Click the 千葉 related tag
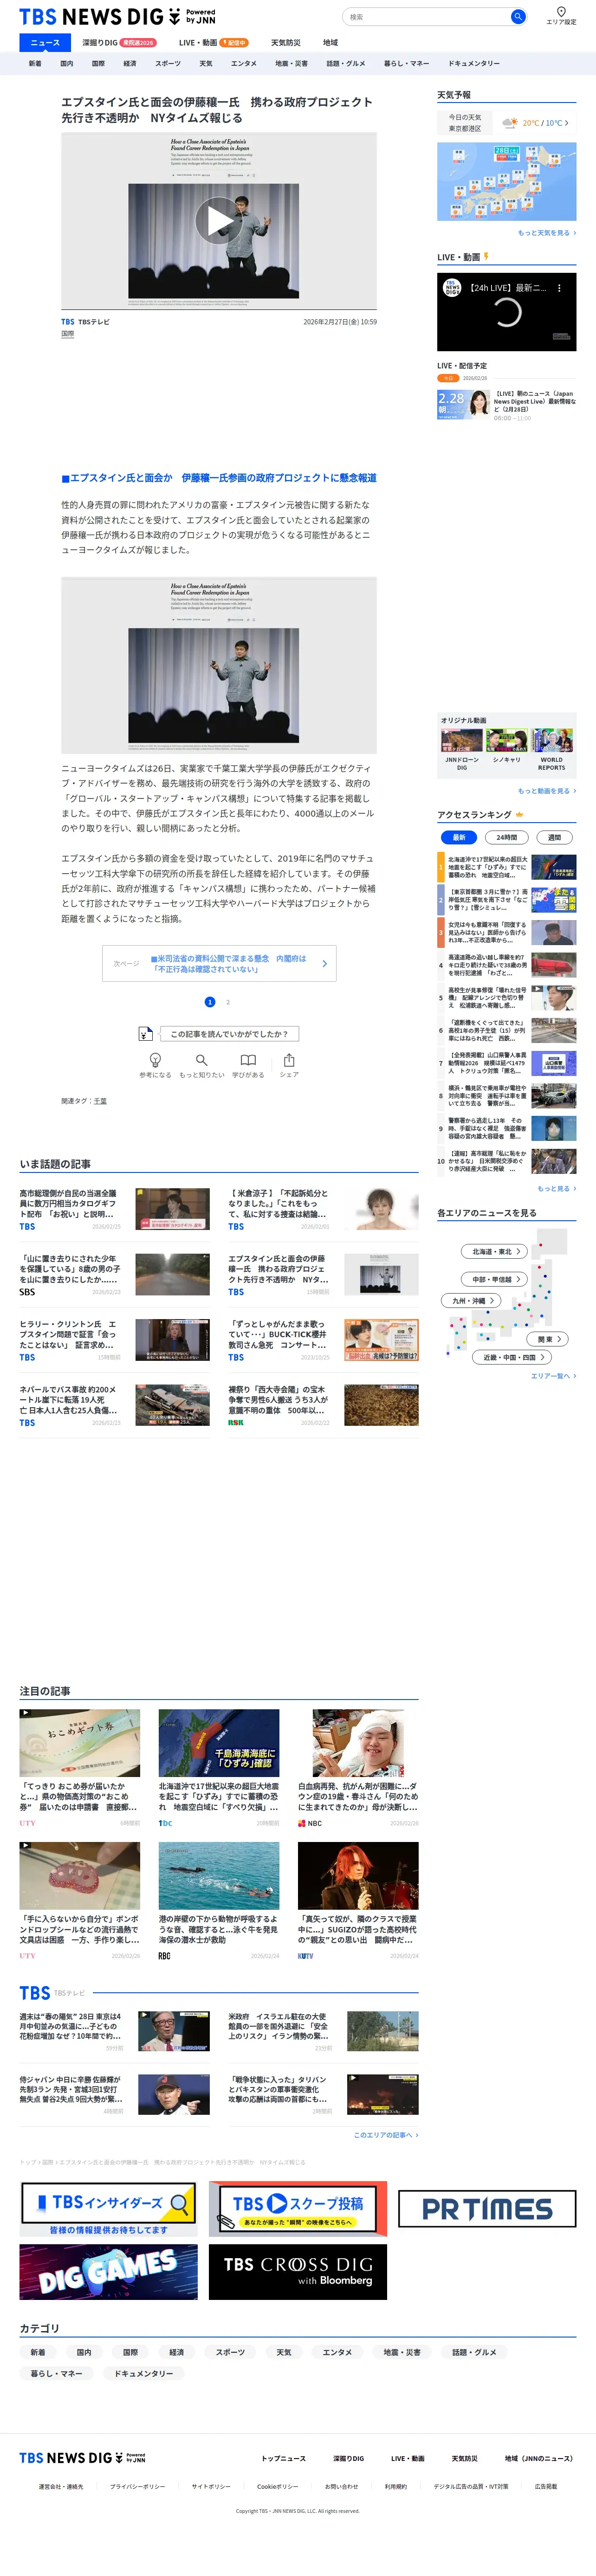Screen dimensions: 596x2576 click(x=100, y=1101)
